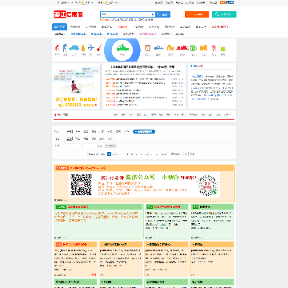Screen dimensions: 288x288
Task: Click the teal button with magnifier icon
Action: [224, 14]
